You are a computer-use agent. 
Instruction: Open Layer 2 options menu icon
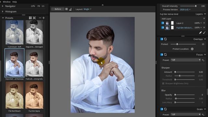click(x=204, y=23)
